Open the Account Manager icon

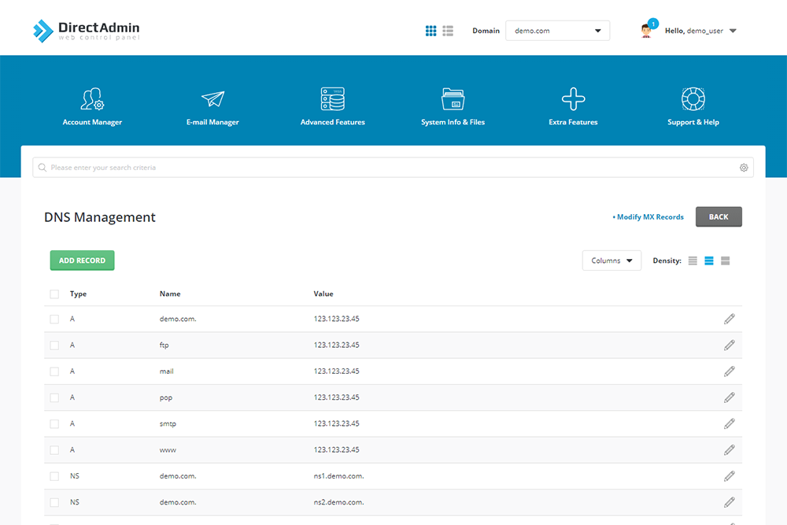pos(92,99)
